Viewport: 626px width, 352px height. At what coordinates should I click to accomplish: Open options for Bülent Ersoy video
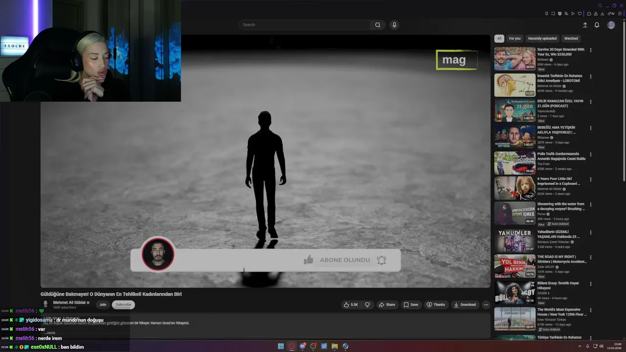click(x=591, y=283)
